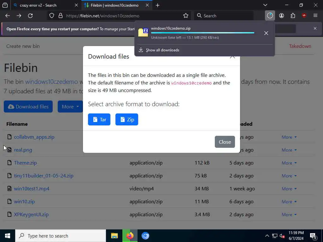Bookmark this page with the star icon
323x242 pixels.
[x=185, y=16]
